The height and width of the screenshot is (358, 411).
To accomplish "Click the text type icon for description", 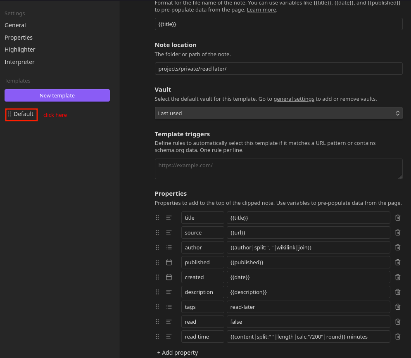I will 169,292.
